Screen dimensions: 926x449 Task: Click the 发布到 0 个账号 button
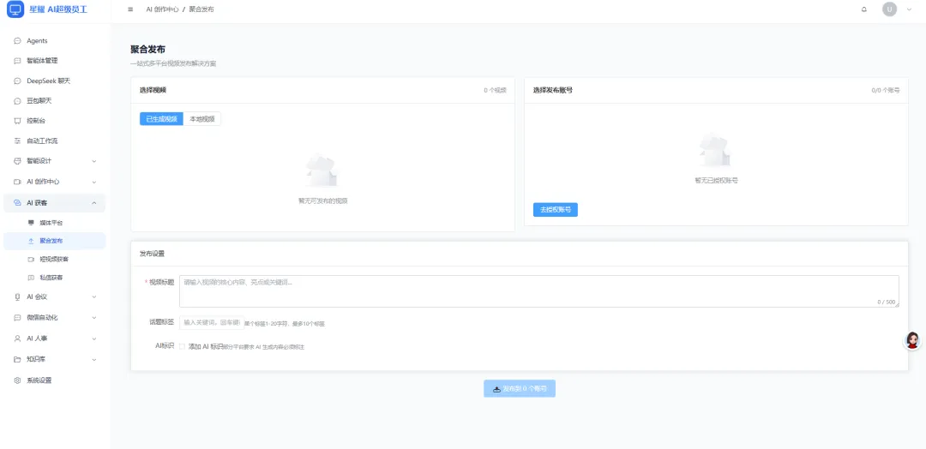520,389
